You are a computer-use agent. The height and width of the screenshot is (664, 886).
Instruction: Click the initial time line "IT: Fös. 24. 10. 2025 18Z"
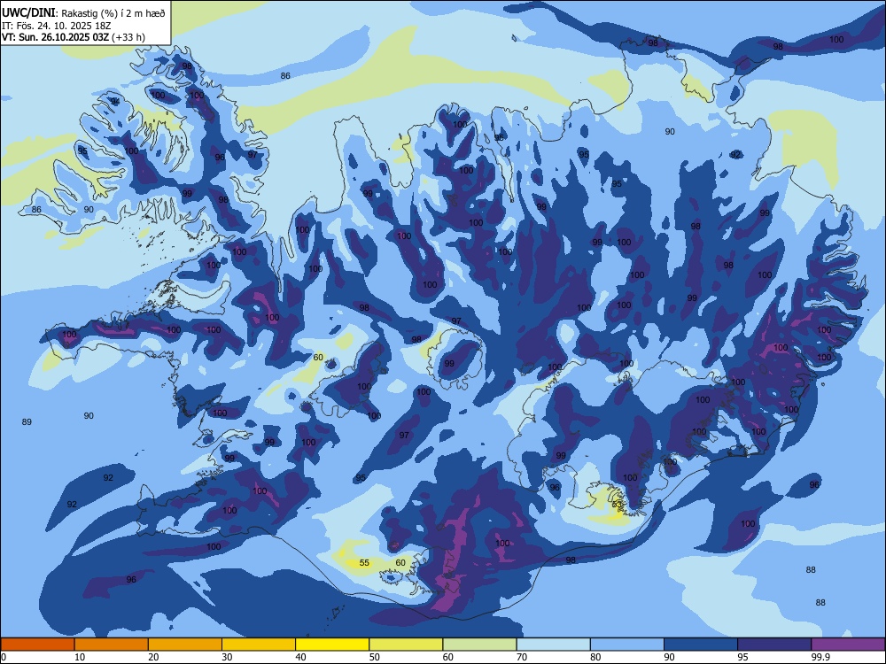tap(57, 26)
